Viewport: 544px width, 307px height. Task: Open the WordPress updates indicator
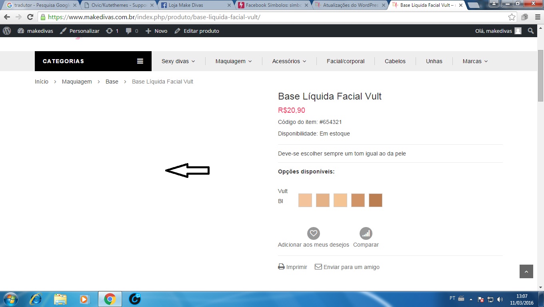pyautogui.click(x=112, y=31)
